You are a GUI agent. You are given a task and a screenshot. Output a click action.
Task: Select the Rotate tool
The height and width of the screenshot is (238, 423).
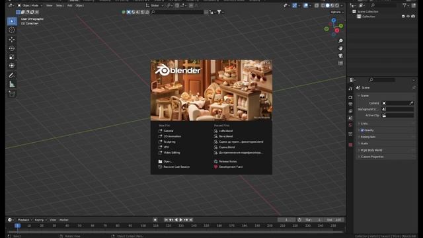pyautogui.click(x=12, y=48)
